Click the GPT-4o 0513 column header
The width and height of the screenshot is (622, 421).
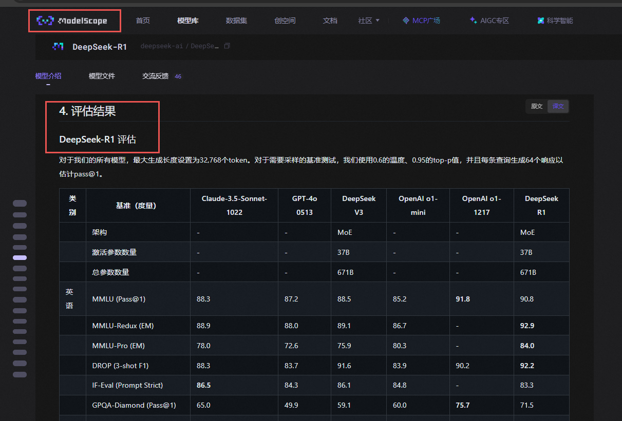tap(305, 205)
